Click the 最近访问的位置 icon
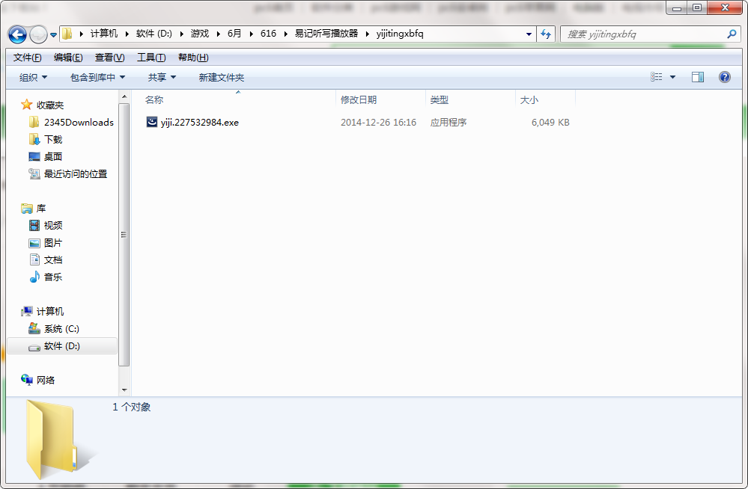Image resolution: width=748 pixels, height=489 pixels. pyautogui.click(x=34, y=174)
